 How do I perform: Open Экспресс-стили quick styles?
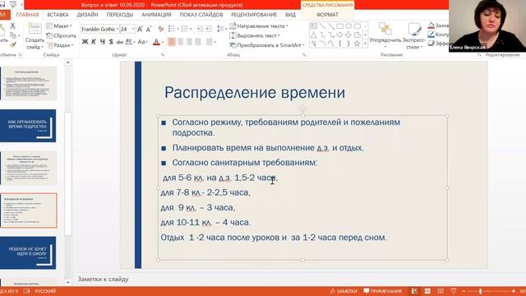(x=414, y=36)
